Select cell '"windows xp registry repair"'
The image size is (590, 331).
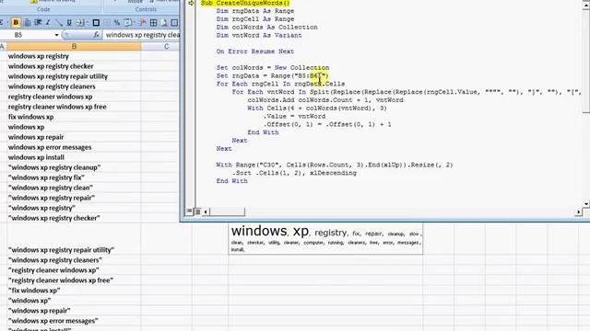[x=74, y=198]
